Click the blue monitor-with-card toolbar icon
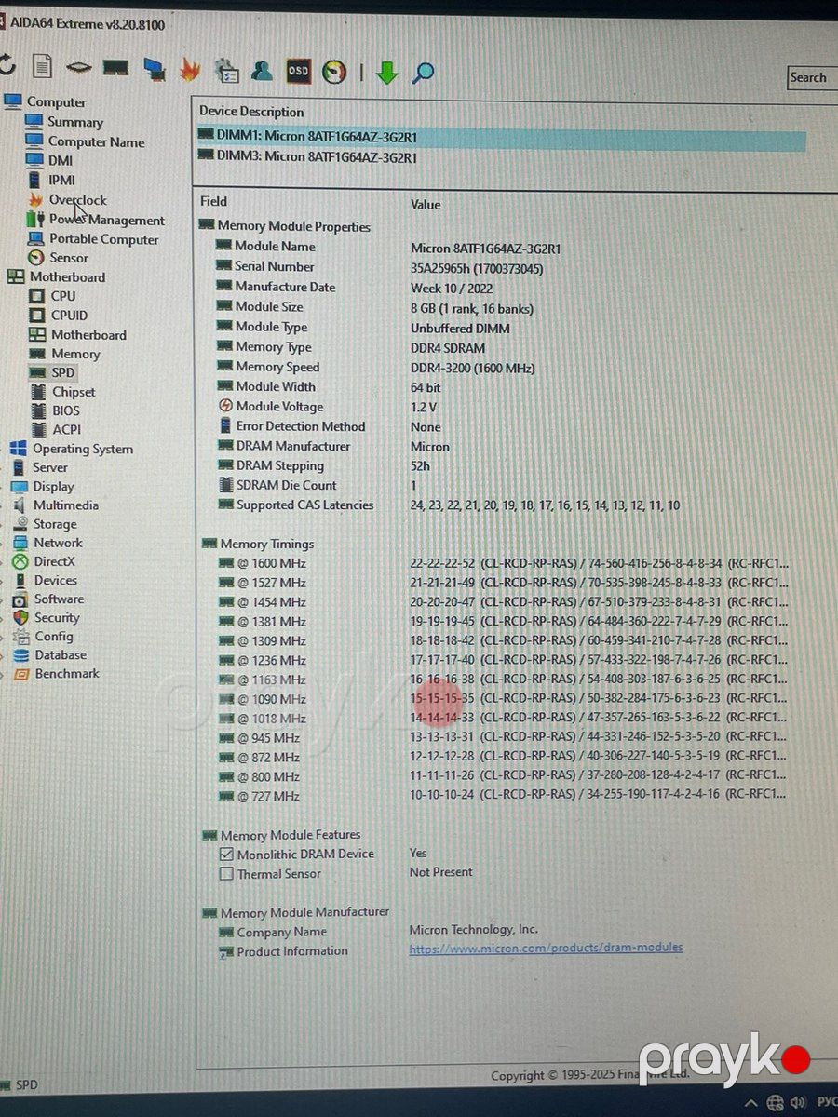Image resolution: width=838 pixels, height=1117 pixels. 155,68
